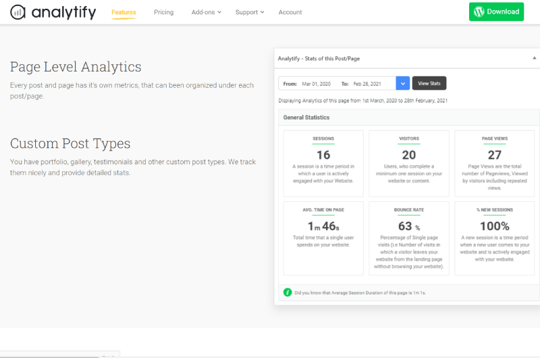Click the Page Level Analytics heading
540x358 pixels.
click(76, 66)
